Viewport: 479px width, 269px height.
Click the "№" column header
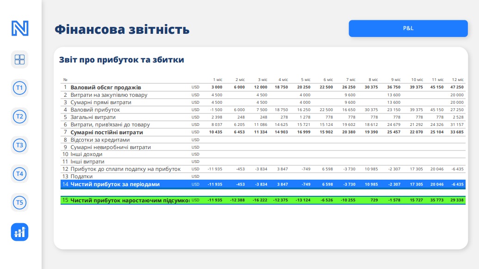click(x=65, y=80)
